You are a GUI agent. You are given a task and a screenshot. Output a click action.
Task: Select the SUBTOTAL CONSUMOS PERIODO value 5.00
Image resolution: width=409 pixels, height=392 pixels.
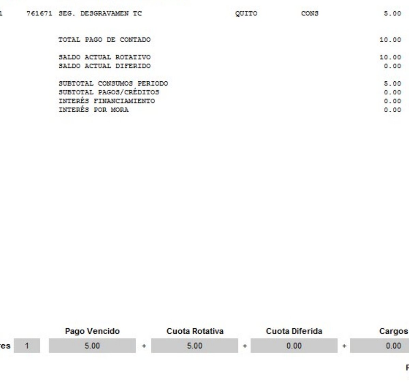[392, 83]
